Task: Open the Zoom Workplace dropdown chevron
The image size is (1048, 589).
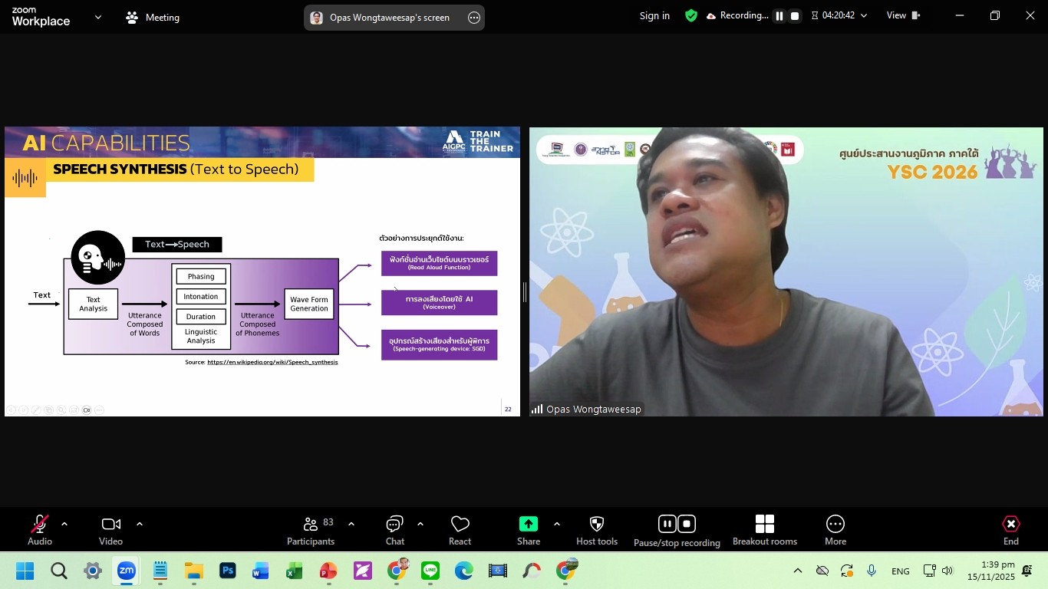Action: (x=97, y=17)
